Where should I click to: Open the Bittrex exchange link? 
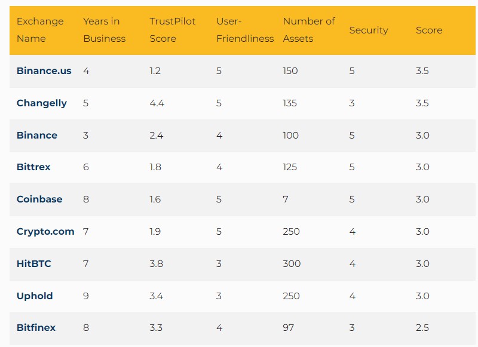[33, 167]
